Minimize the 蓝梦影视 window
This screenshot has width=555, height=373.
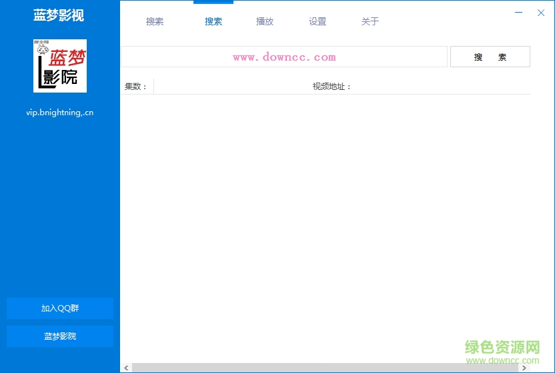(519, 13)
